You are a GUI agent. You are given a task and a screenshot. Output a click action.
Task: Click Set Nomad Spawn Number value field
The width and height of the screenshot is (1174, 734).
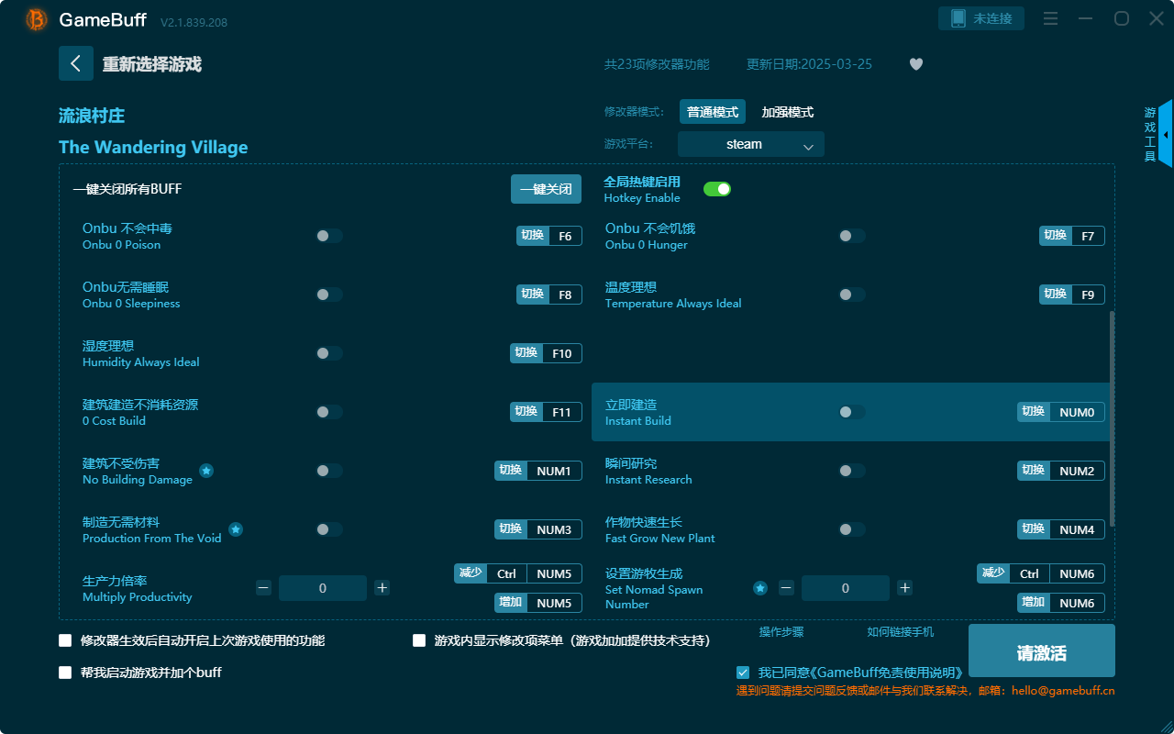pyautogui.click(x=846, y=588)
